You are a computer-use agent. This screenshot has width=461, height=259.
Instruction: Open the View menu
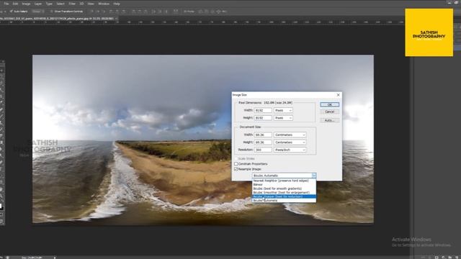click(x=91, y=4)
